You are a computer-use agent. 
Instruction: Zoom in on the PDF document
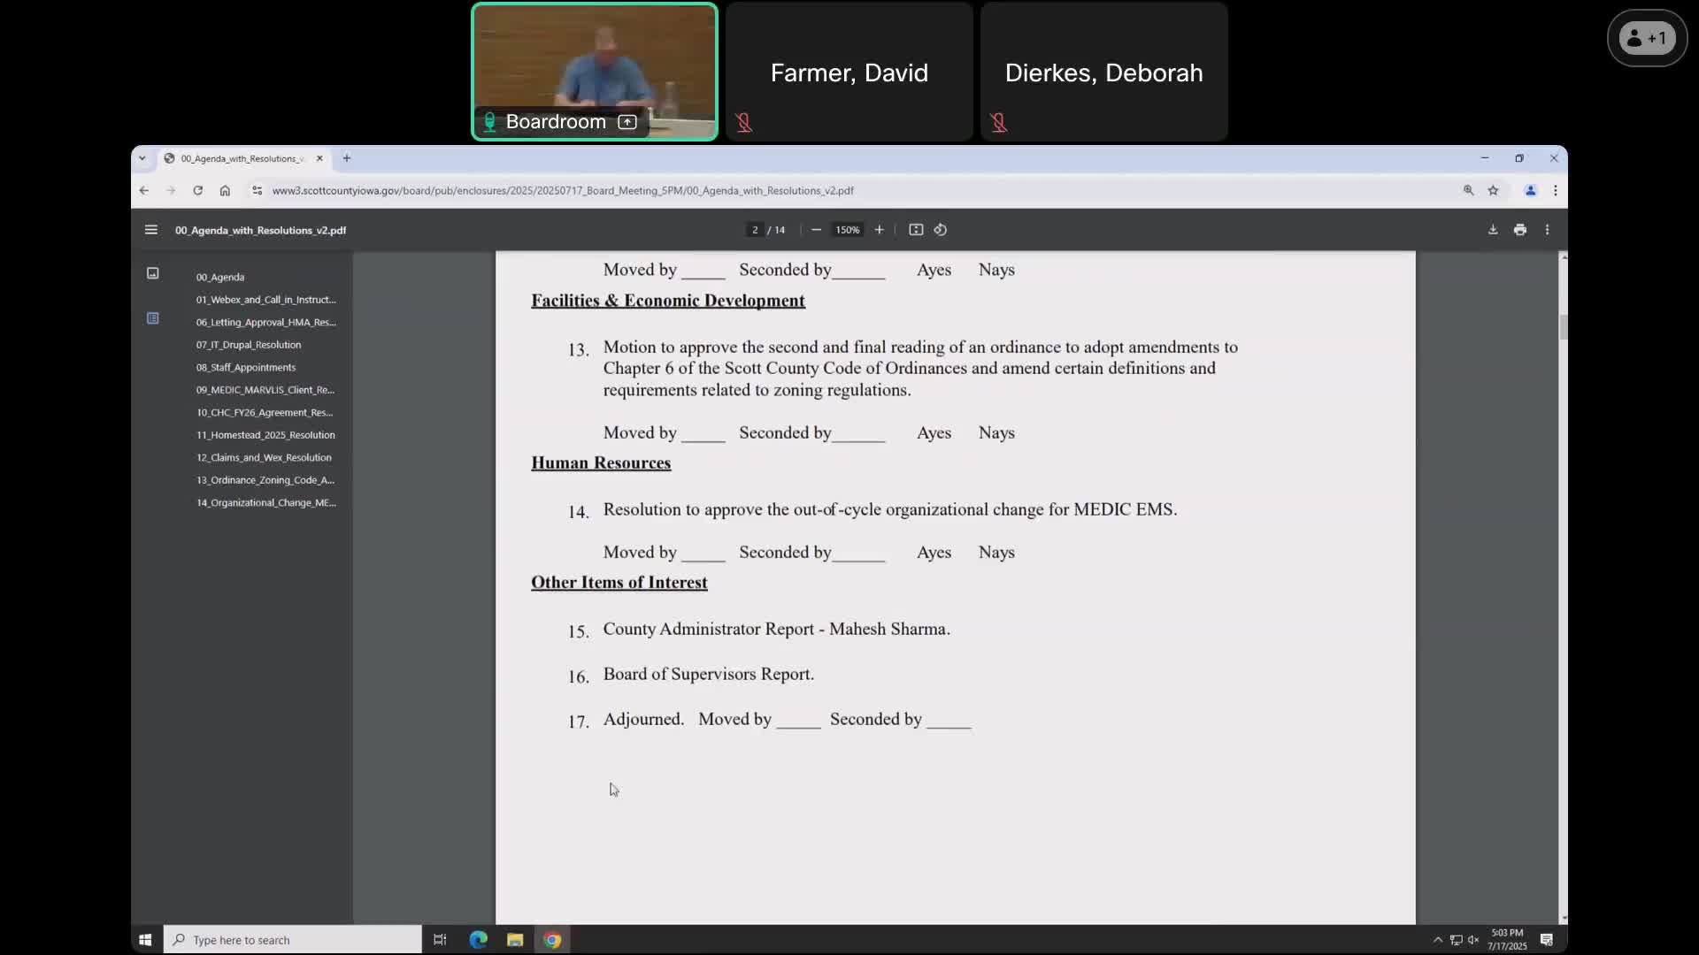879,229
